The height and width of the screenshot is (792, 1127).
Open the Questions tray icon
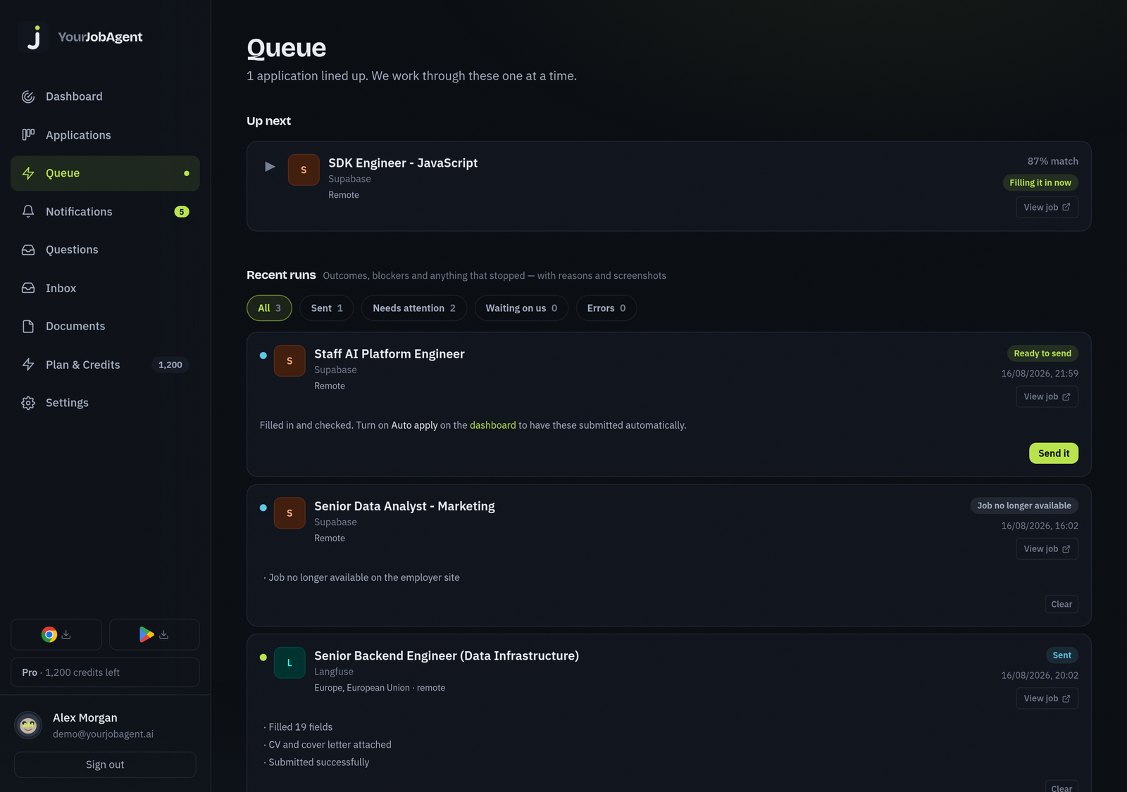pos(28,250)
